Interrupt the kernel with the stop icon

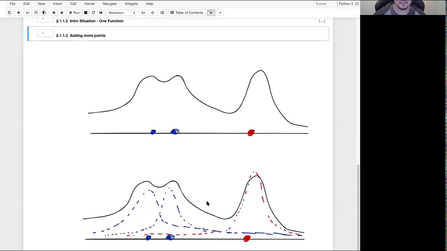86,13
